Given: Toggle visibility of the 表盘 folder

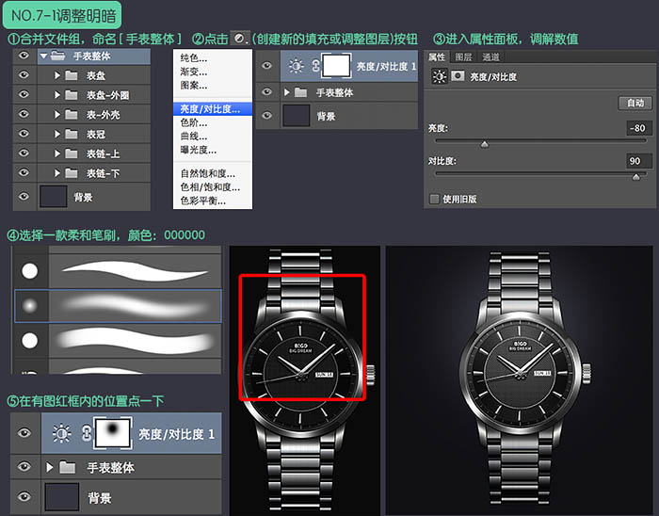Looking at the screenshot, I should coord(24,74).
